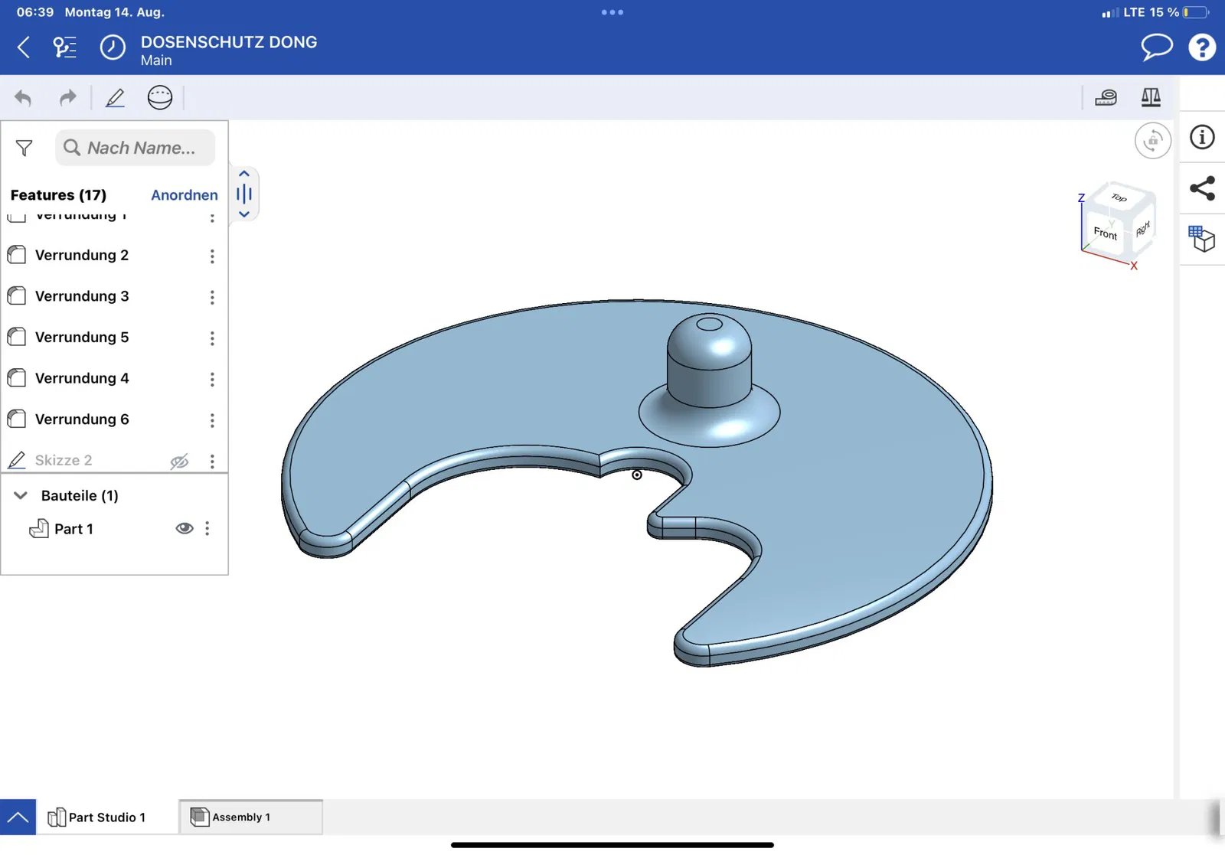Image resolution: width=1225 pixels, height=855 pixels.
Task: Tap the back arrow in the header
Action: [x=24, y=47]
